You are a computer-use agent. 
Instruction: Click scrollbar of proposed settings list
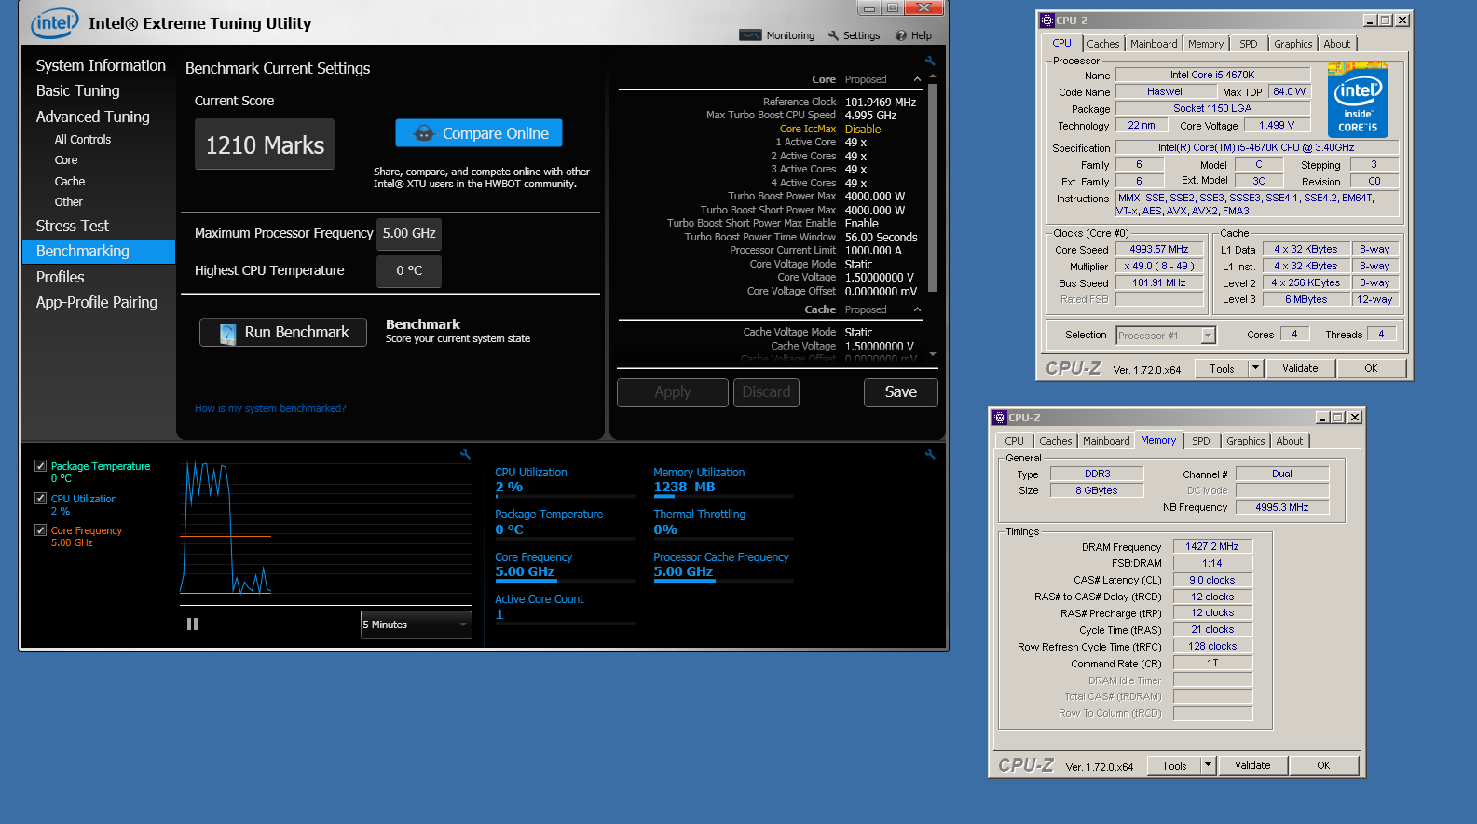pos(932,186)
